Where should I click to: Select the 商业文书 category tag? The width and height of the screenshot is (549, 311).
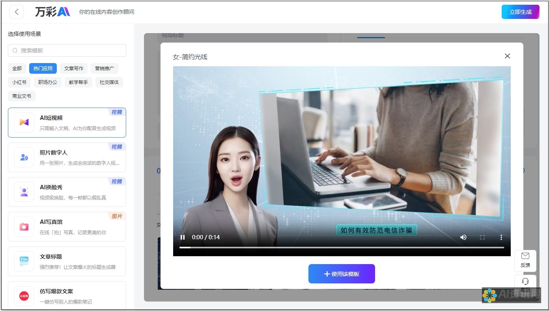[22, 96]
